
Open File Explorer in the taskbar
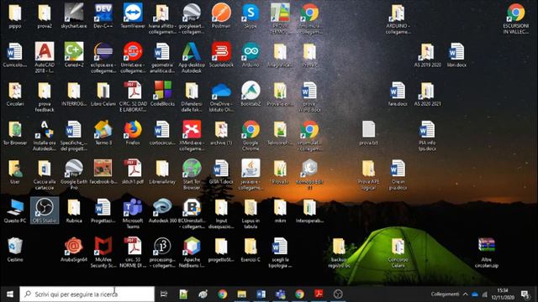pyautogui.click(x=242, y=294)
